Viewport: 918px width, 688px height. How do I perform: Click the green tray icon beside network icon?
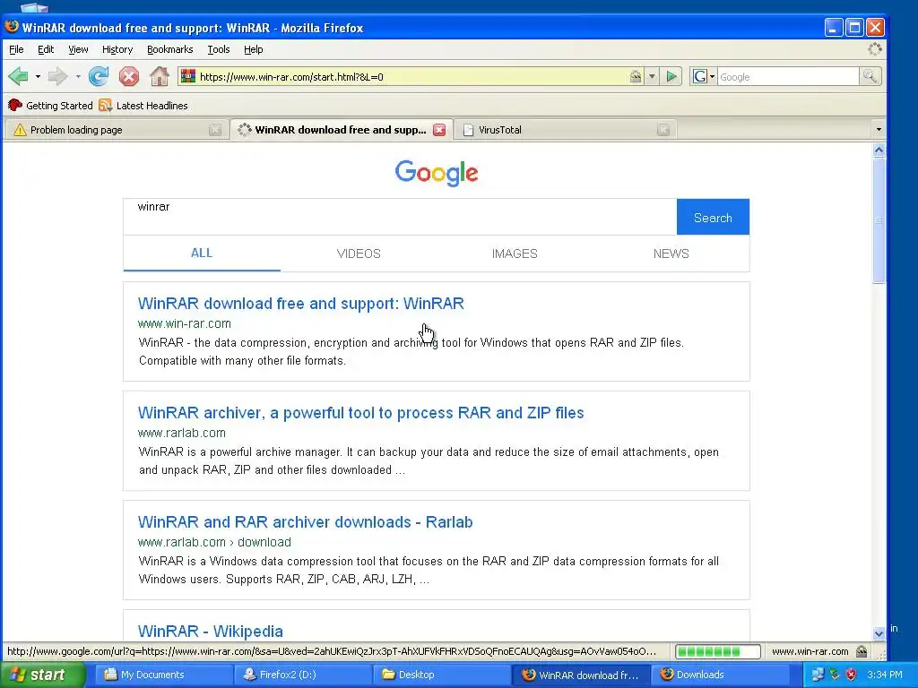pos(835,675)
